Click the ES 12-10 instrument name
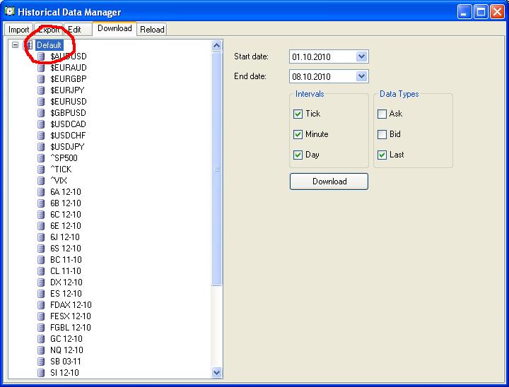The image size is (509, 387). pos(66,294)
